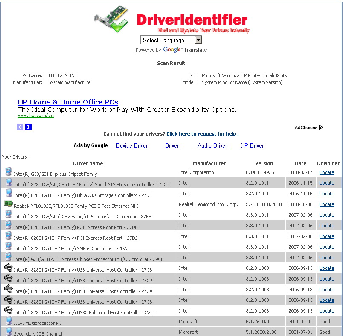Click the Ads by Google label

(x=90, y=145)
